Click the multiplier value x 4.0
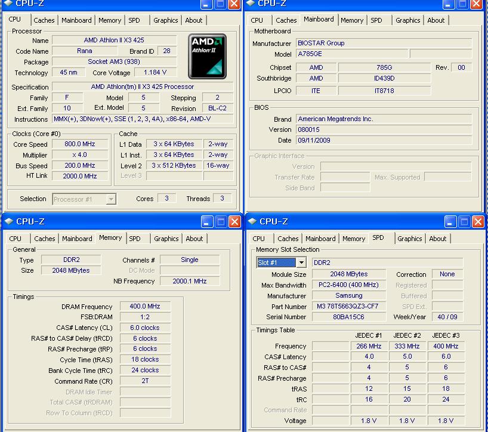 point(80,155)
